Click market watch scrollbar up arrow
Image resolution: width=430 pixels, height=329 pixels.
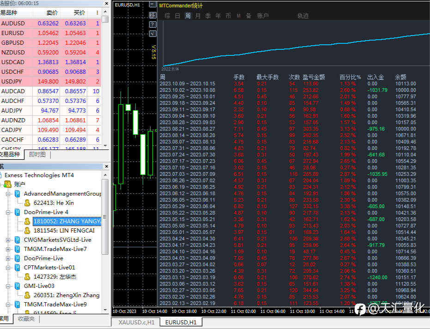[105, 12]
